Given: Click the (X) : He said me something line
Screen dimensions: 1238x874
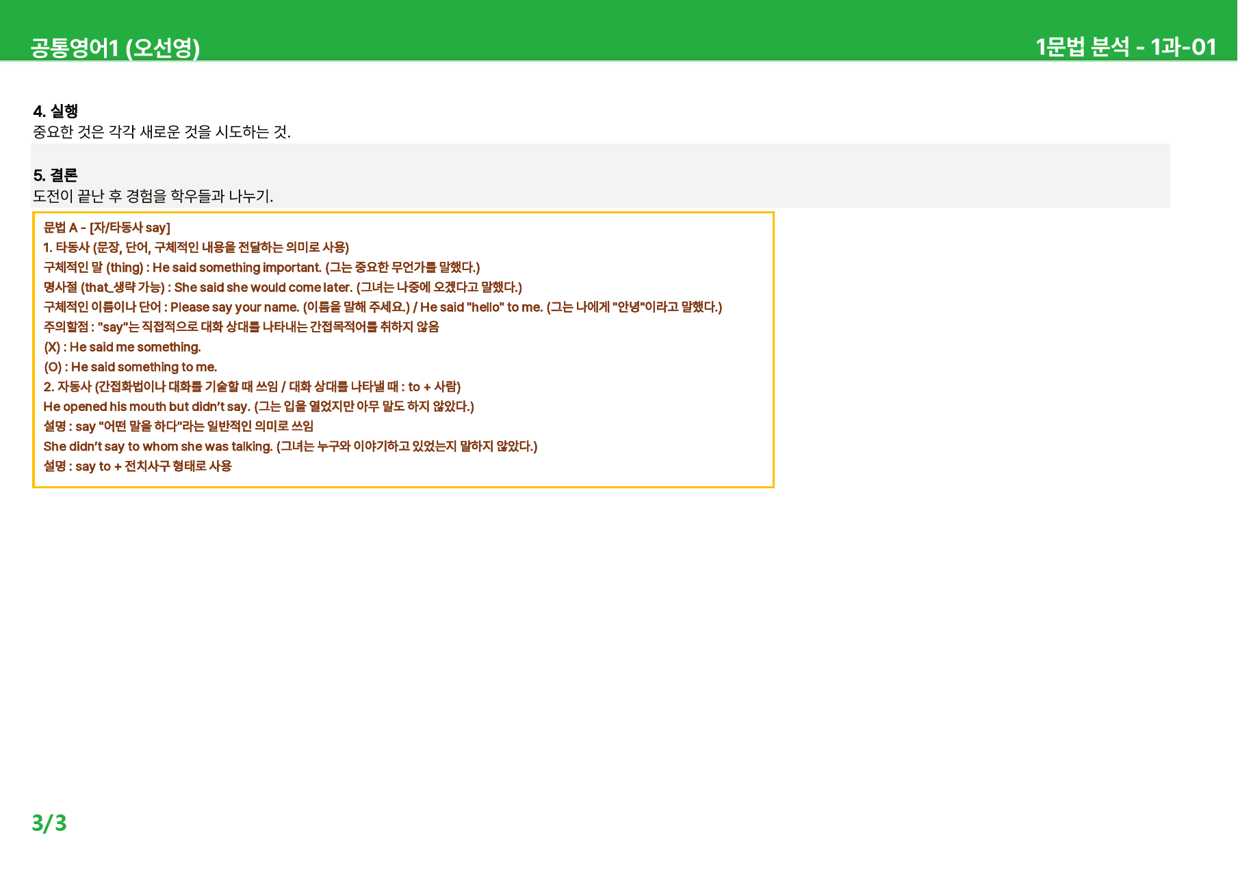Looking at the screenshot, I should pos(122,347).
